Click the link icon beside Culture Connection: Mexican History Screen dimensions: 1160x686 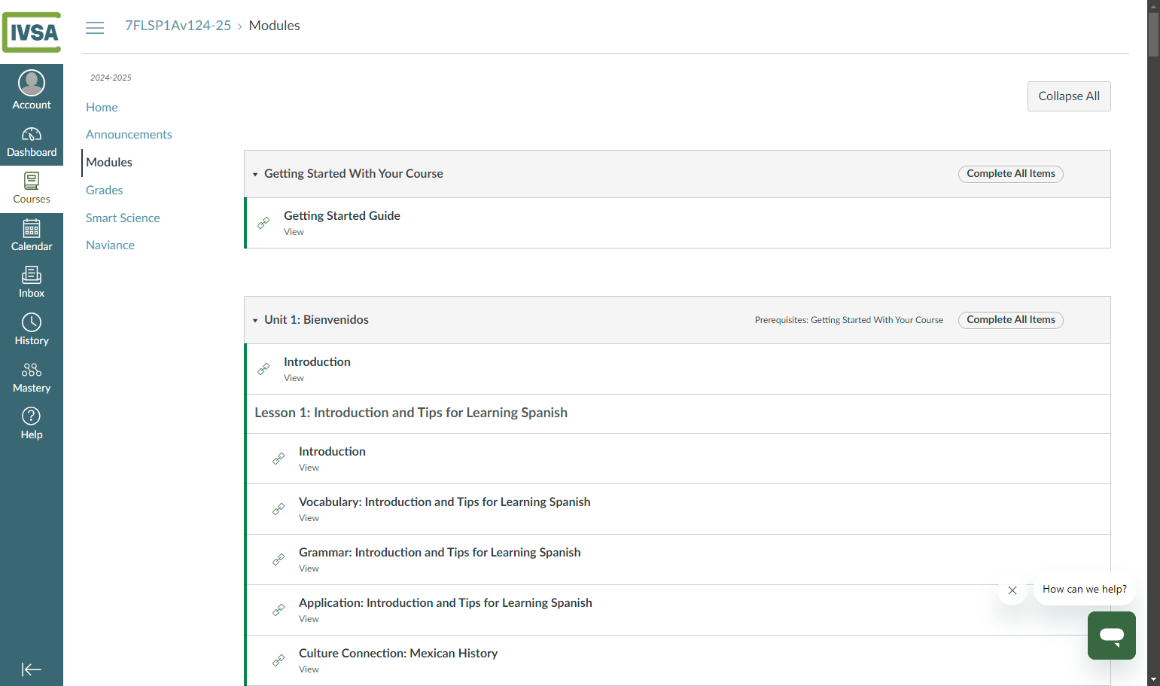279,660
